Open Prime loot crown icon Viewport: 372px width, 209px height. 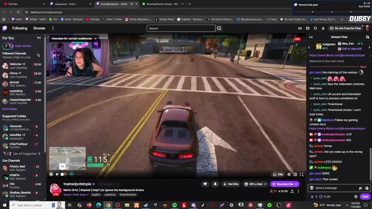click(300, 28)
